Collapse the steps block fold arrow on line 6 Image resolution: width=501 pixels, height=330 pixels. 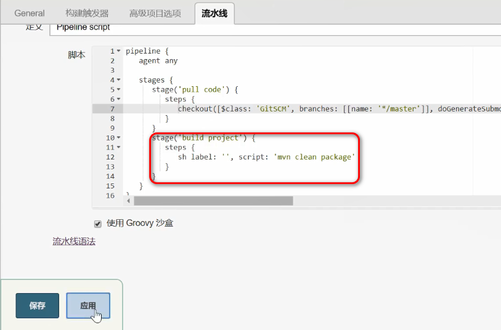pos(118,99)
